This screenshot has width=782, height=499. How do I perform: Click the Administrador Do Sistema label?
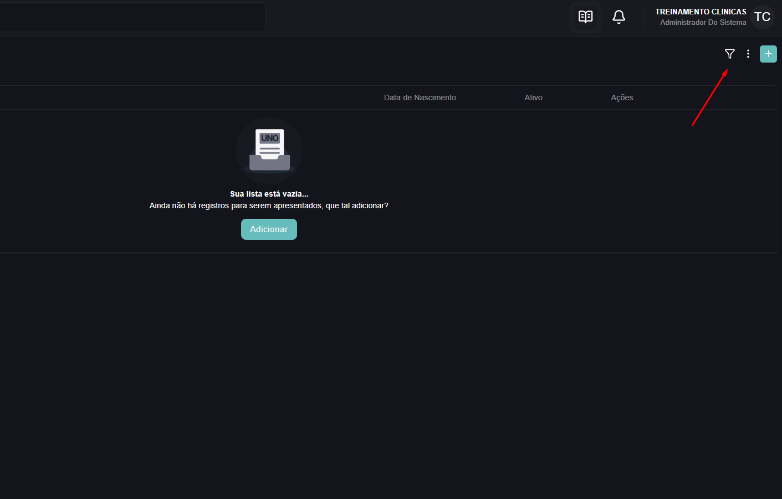703,23
